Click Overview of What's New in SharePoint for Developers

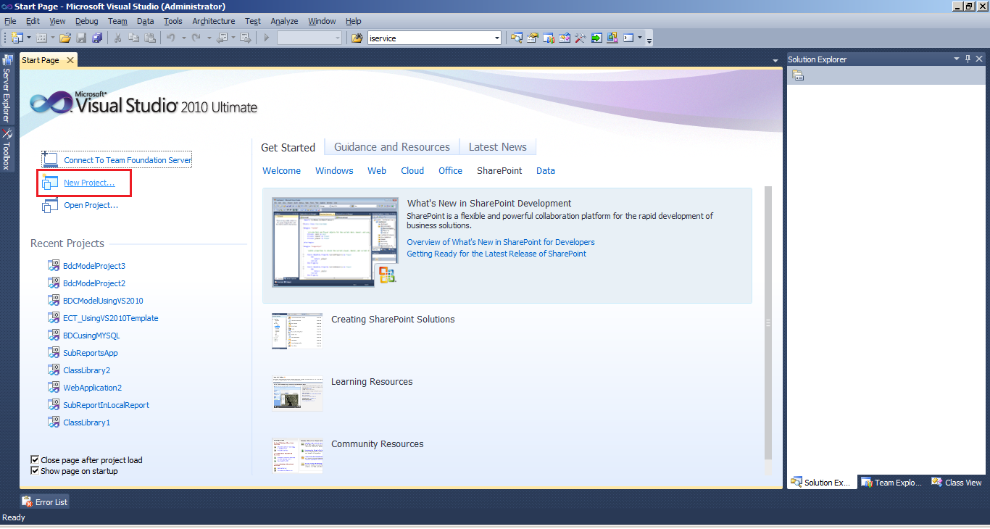tap(501, 242)
